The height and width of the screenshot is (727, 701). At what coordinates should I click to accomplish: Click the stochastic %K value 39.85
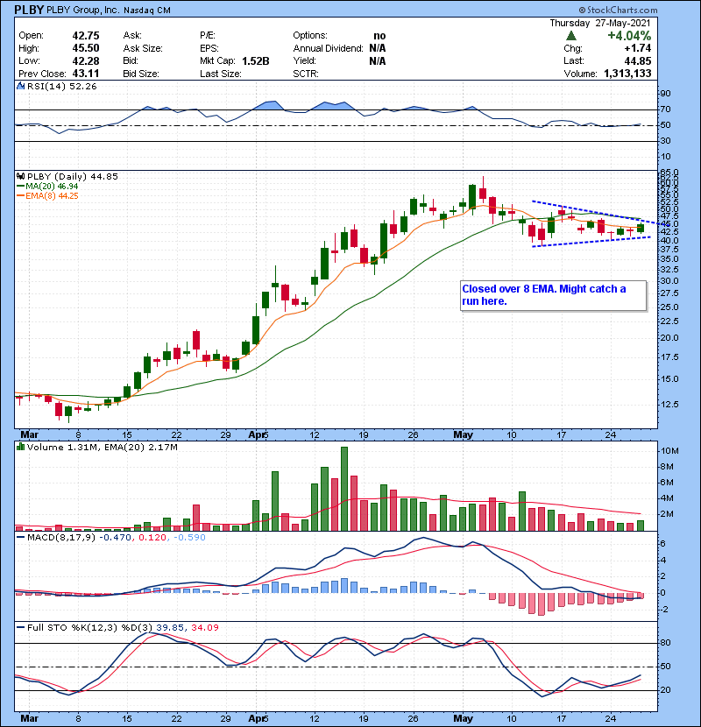point(170,627)
